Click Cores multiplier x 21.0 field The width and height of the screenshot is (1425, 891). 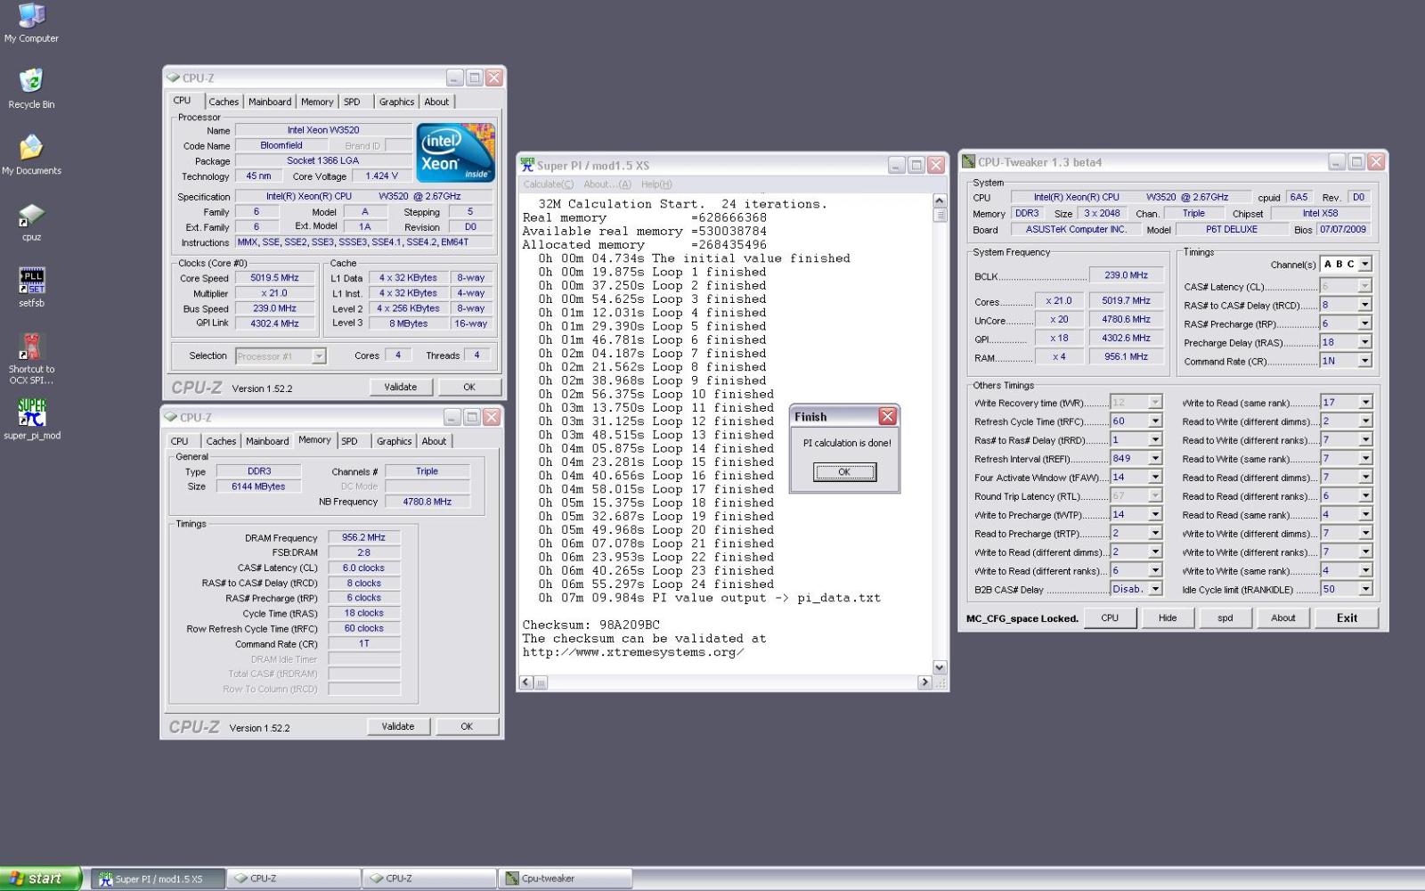click(x=1058, y=301)
